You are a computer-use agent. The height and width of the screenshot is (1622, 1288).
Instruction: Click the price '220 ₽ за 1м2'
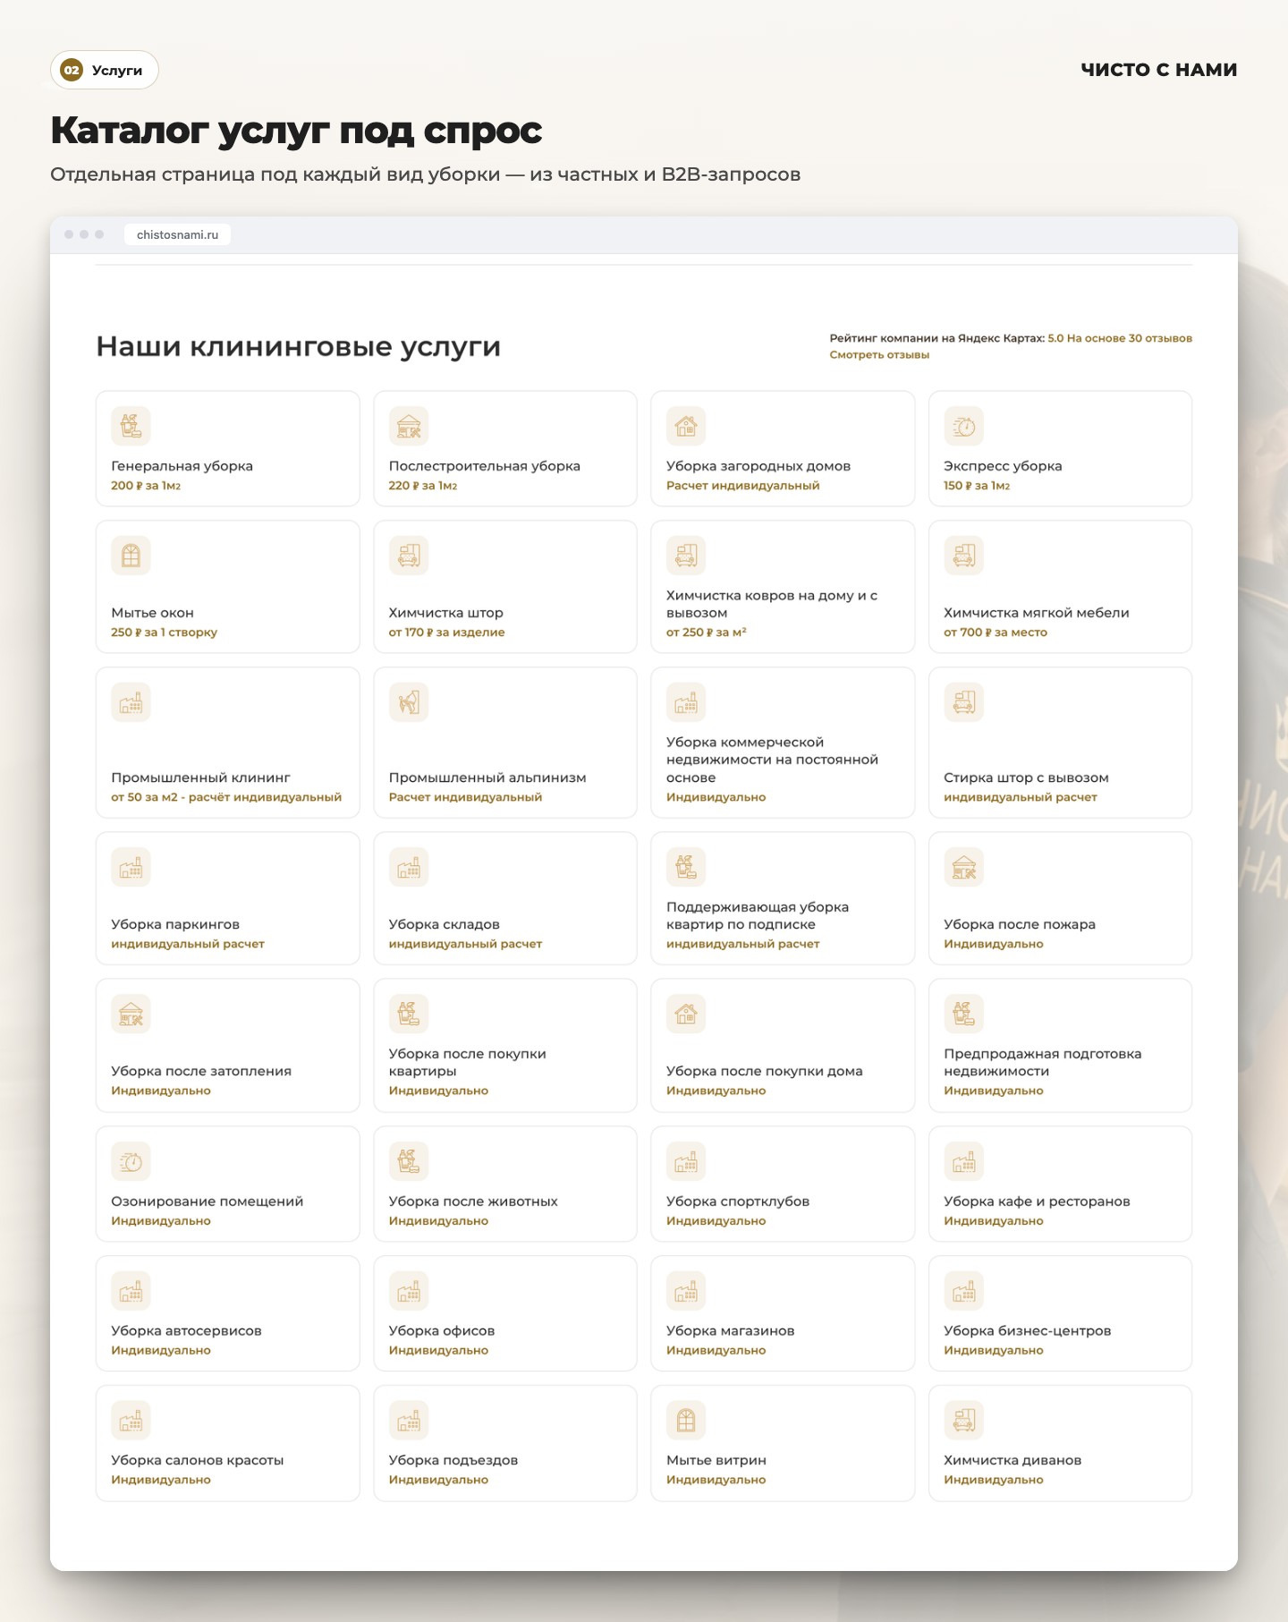pyautogui.click(x=423, y=486)
